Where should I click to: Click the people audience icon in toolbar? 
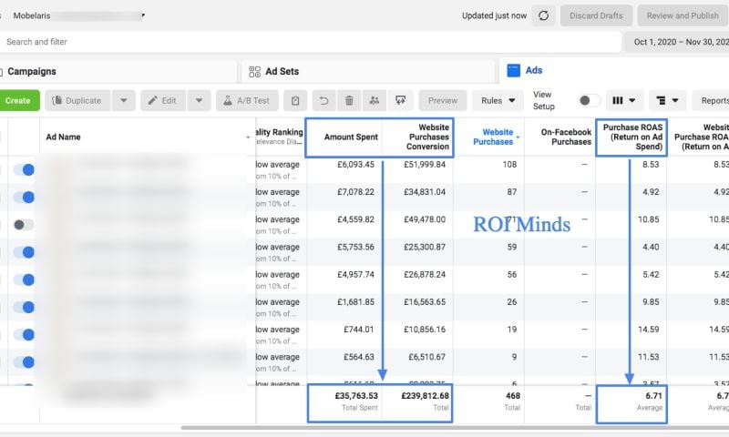pos(375,100)
